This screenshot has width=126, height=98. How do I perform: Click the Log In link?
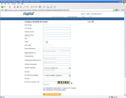[x=83, y=14]
